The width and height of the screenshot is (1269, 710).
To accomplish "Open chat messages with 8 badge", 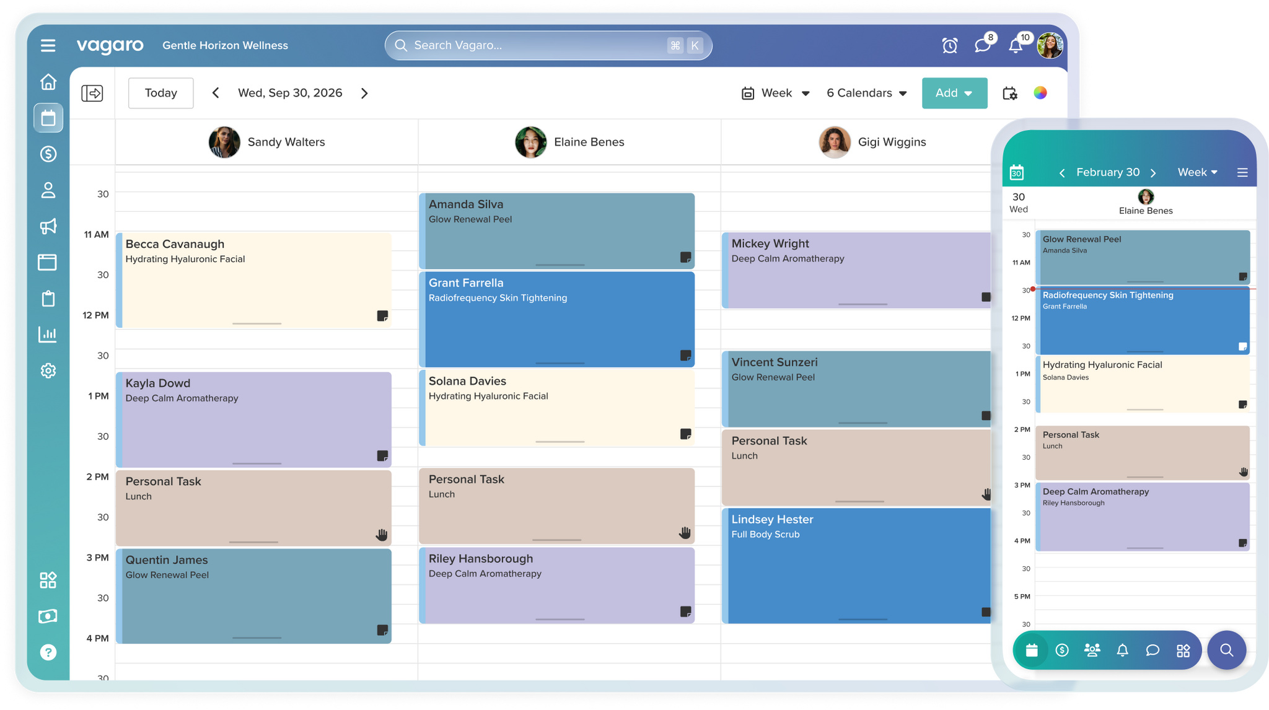I will [x=983, y=45].
